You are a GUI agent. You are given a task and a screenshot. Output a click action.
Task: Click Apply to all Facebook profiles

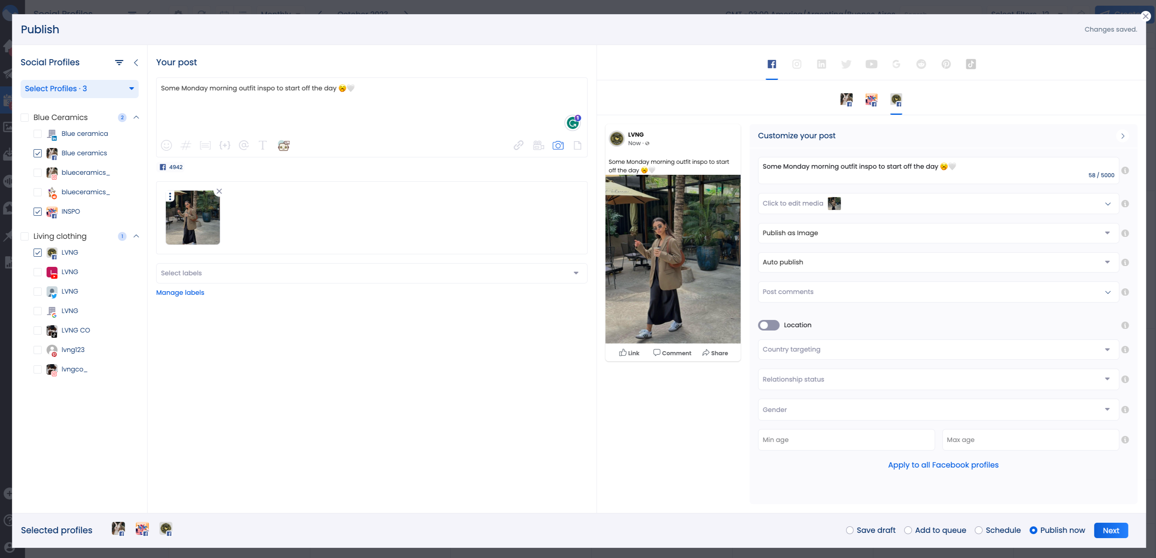943,465
